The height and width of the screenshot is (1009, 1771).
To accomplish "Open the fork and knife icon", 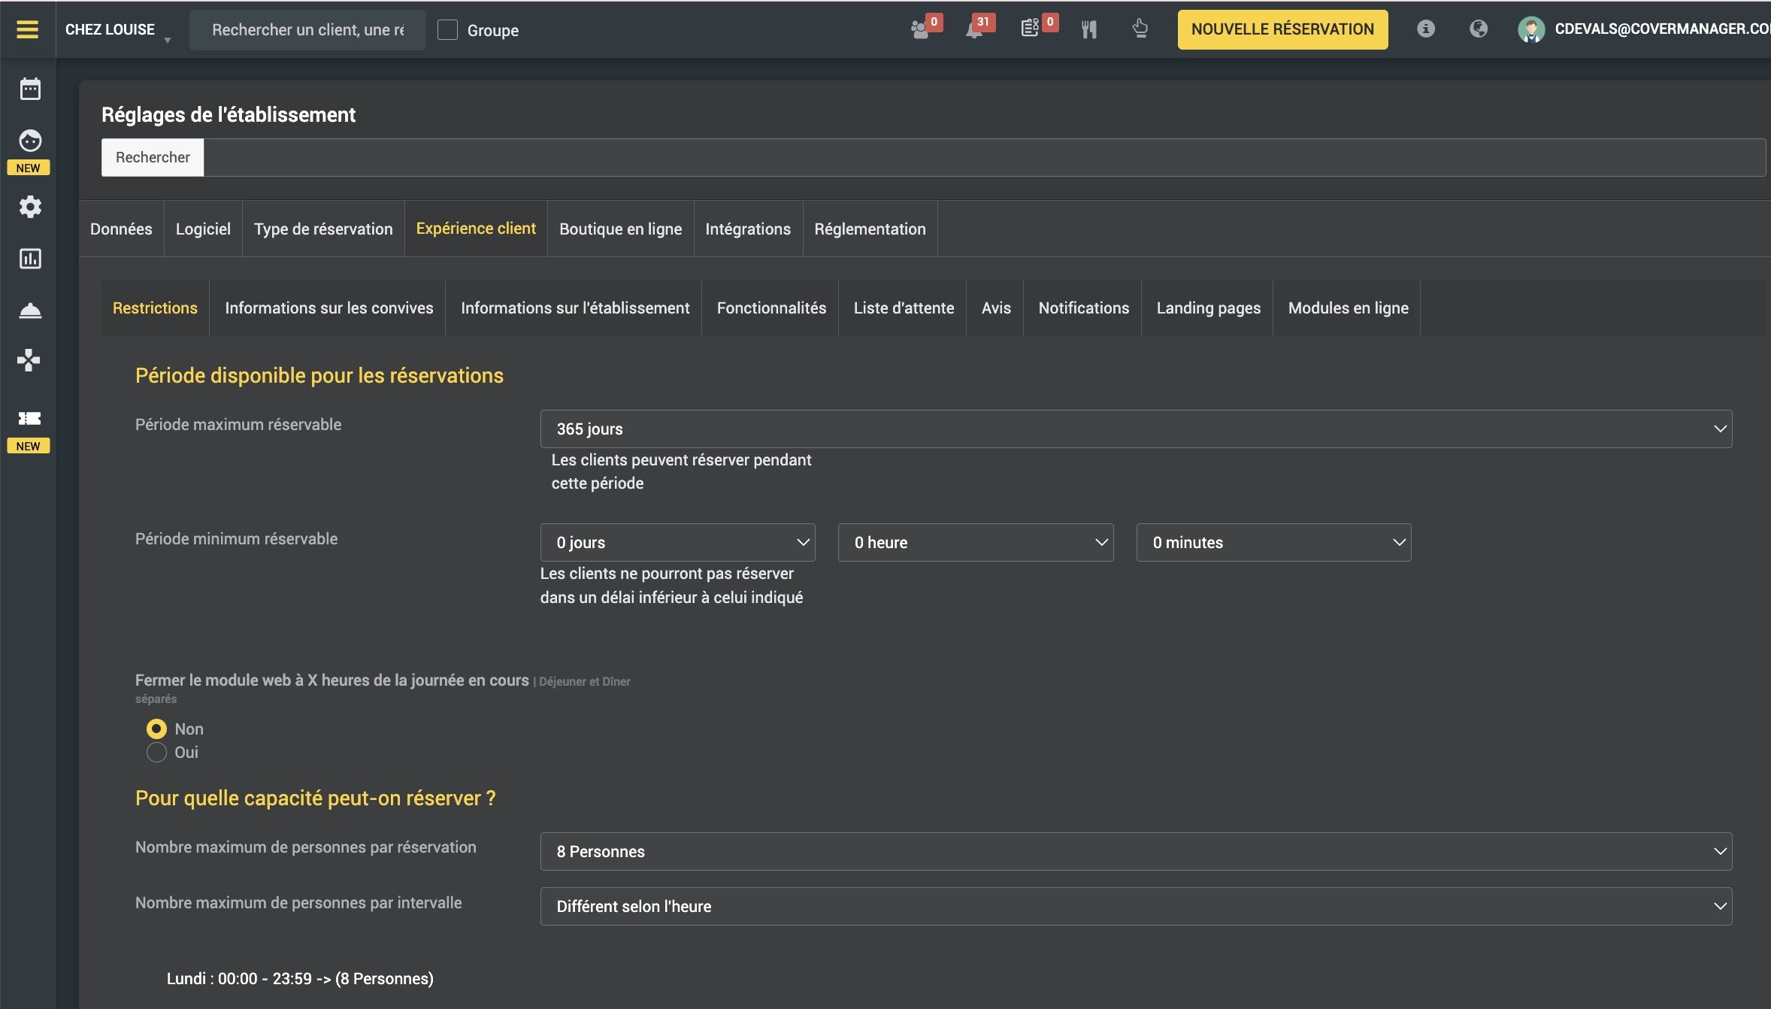I will click(x=1089, y=30).
